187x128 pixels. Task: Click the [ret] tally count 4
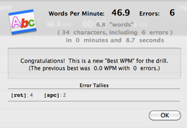[31, 95]
